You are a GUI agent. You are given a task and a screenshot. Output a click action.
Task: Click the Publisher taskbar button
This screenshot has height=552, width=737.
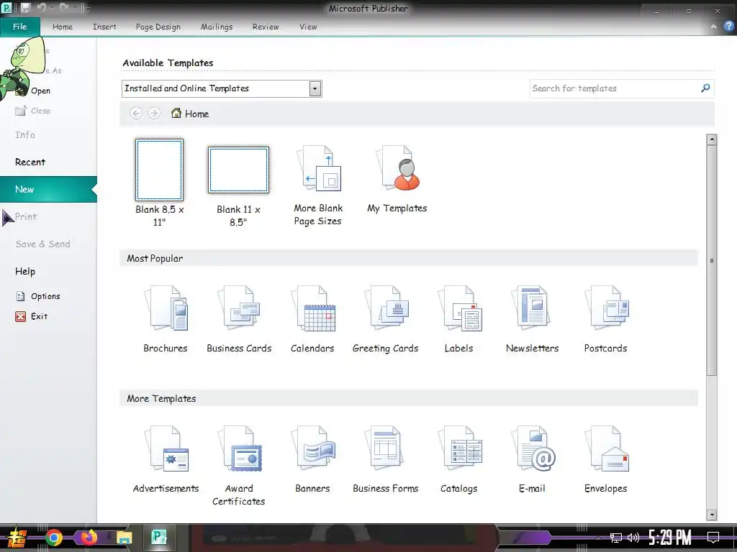tap(158, 537)
